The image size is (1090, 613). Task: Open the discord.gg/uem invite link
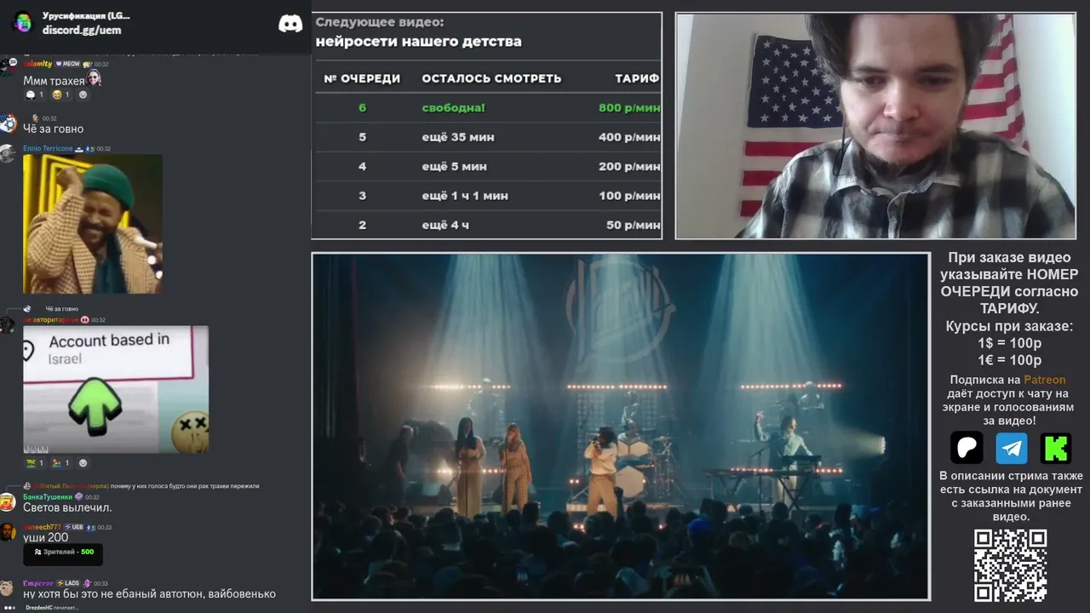pyautogui.click(x=82, y=30)
